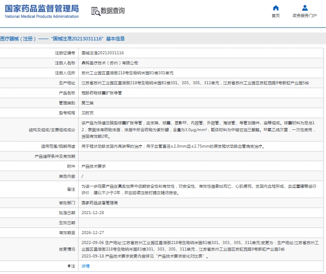Screen dimensions: 326x274
Task: Click remarks text beginning 为进一步观察产品
Action: coord(199,189)
